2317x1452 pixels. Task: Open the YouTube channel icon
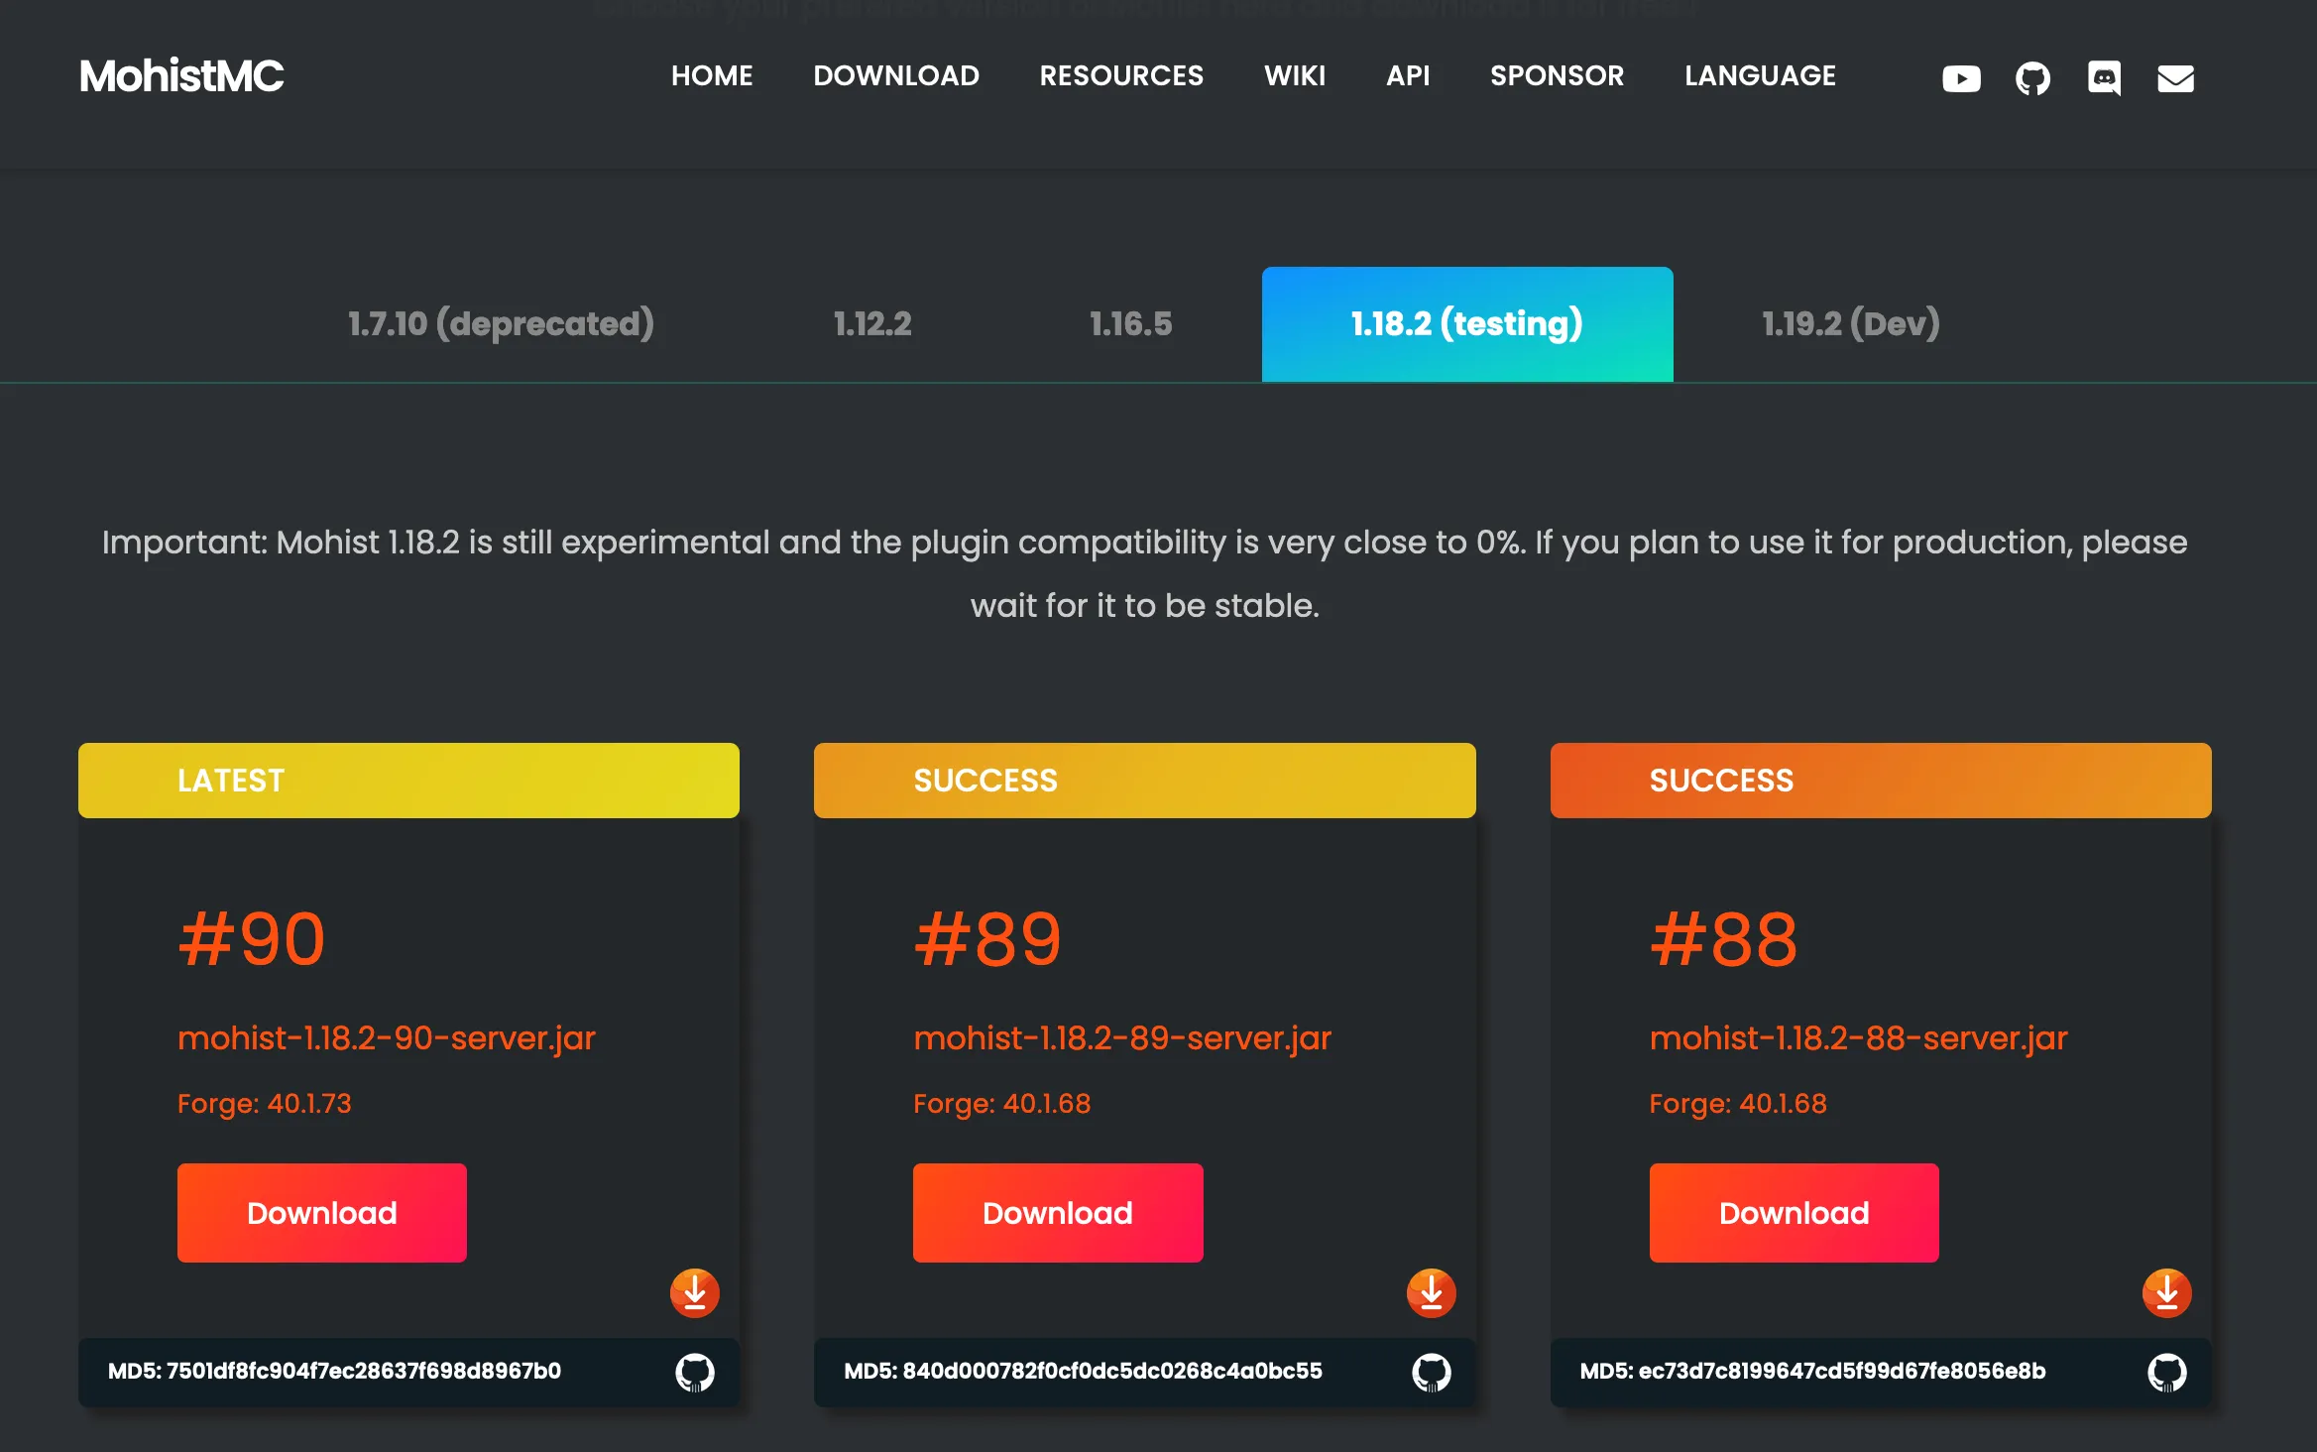pyautogui.click(x=1961, y=77)
